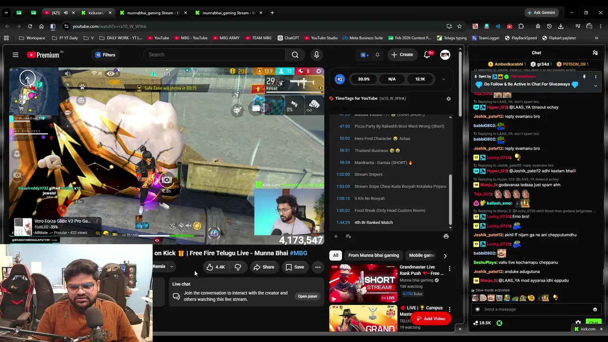The height and width of the screenshot is (342, 608).
Task: Open menu for Grandmaster Live Rank Push video
Action: (449, 269)
